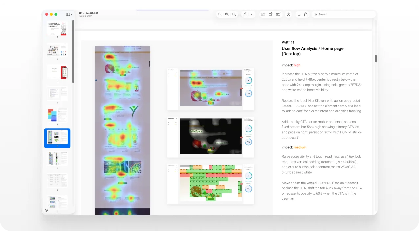
Task: Open the highlight color dropdown arrow
Action: [252, 14]
